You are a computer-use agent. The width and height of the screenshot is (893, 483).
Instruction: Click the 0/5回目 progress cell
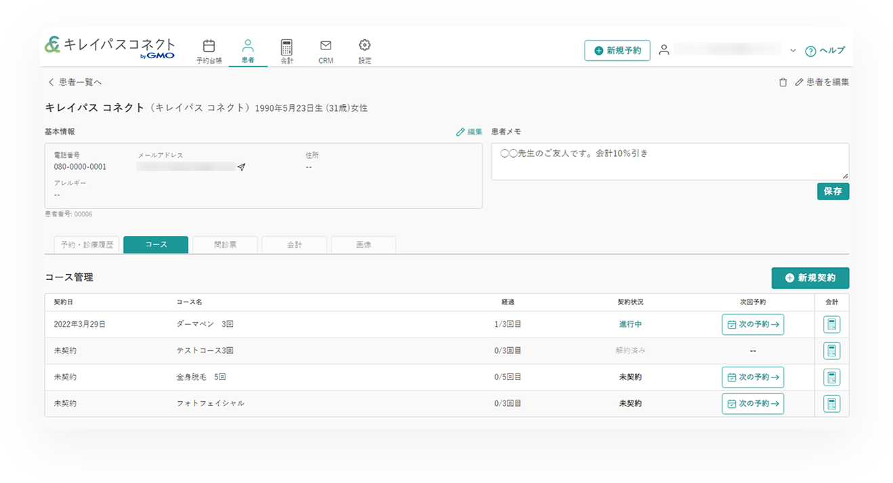(x=507, y=377)
